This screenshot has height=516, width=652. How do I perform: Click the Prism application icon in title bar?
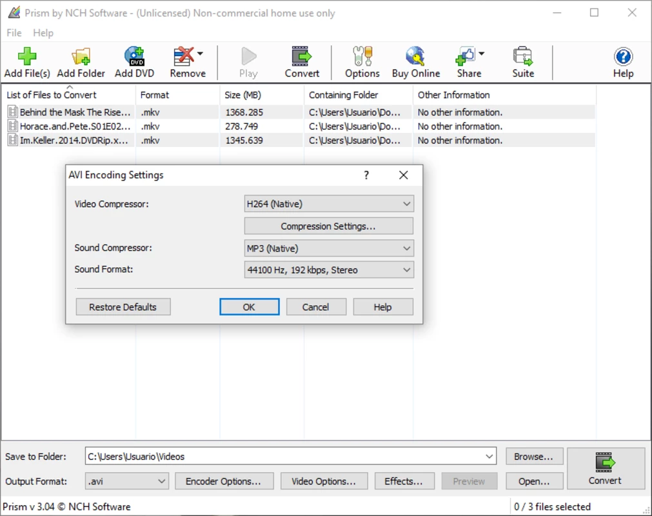pos(14,13)
